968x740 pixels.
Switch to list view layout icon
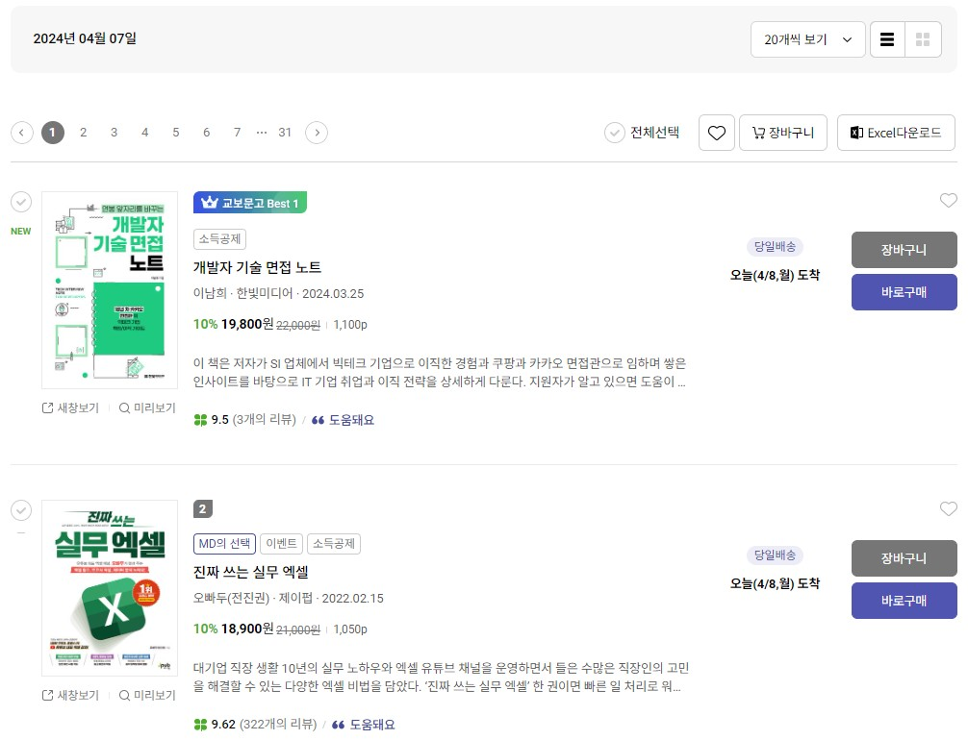point(887,39)
